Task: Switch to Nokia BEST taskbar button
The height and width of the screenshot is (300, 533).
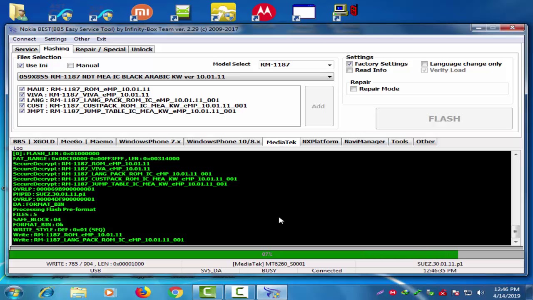Action: point(272,292)
